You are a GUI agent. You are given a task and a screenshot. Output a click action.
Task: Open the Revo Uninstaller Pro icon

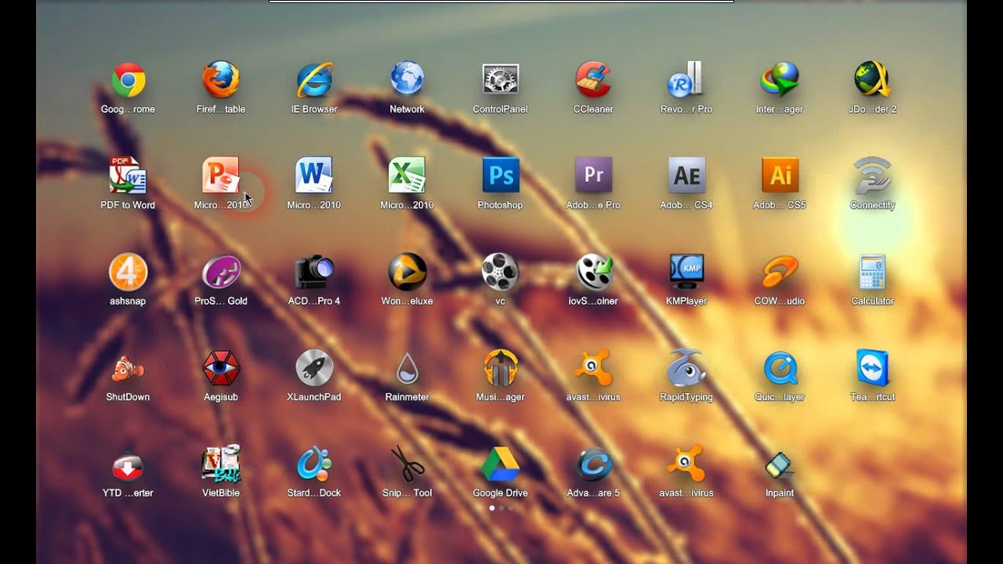click(x=686, y=80)
